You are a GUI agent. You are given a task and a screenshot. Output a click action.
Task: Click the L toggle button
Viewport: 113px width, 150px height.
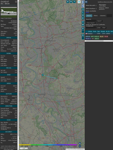point(83,12)
